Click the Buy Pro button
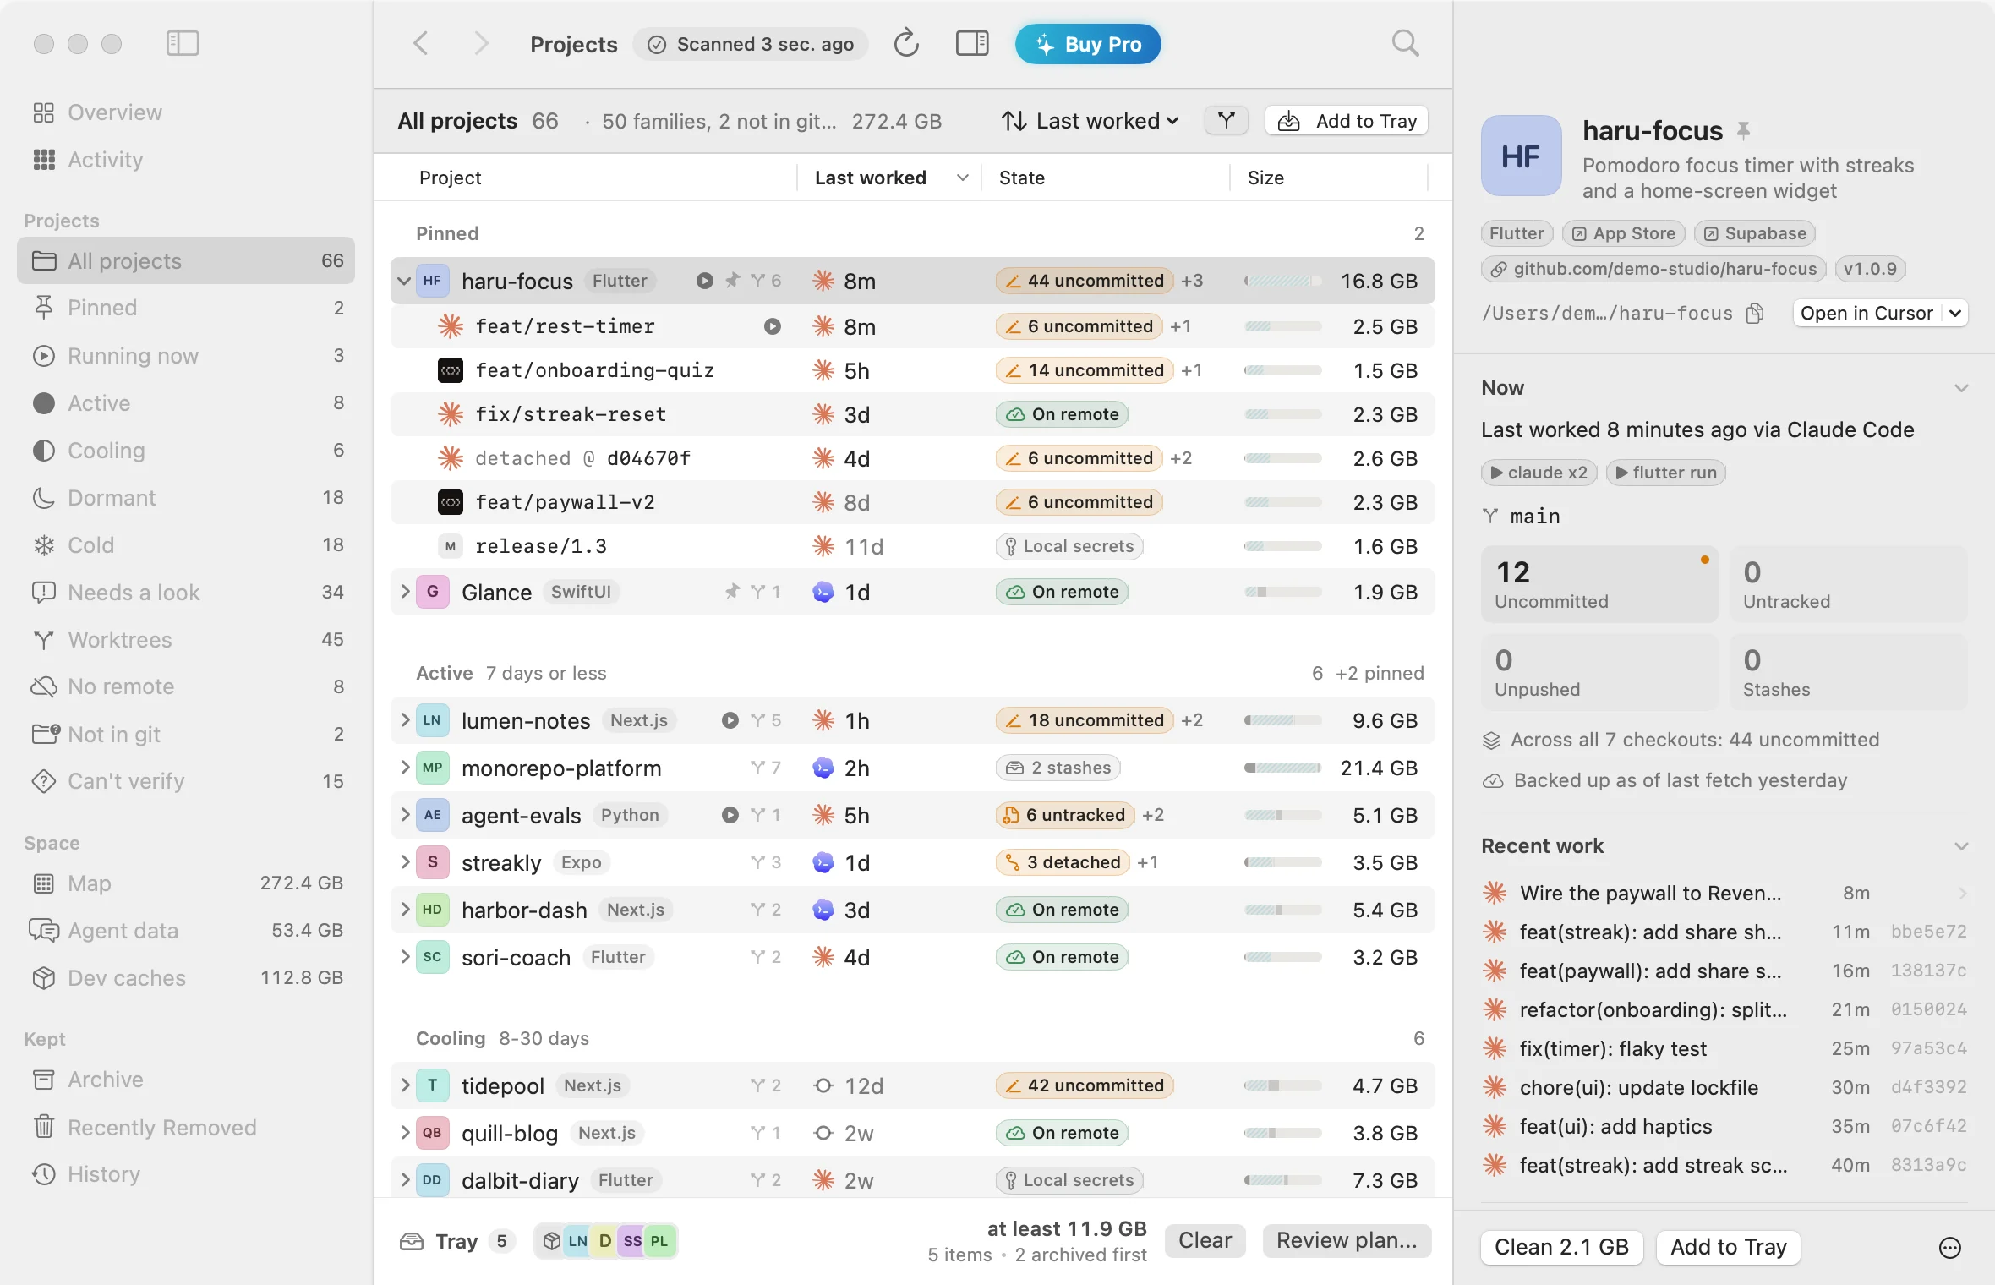This screenshot has width=1995, height=1285. coord(1088,44)
